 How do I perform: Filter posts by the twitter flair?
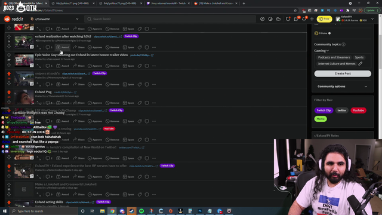point(341,110)
